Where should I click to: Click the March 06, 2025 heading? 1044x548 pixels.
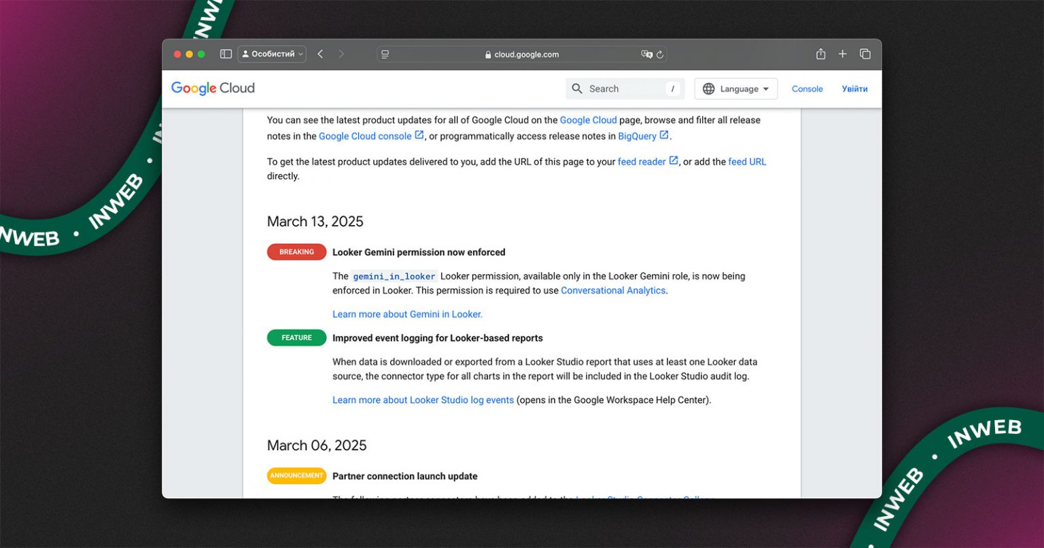pyautogui.click(x=317, y=445)
